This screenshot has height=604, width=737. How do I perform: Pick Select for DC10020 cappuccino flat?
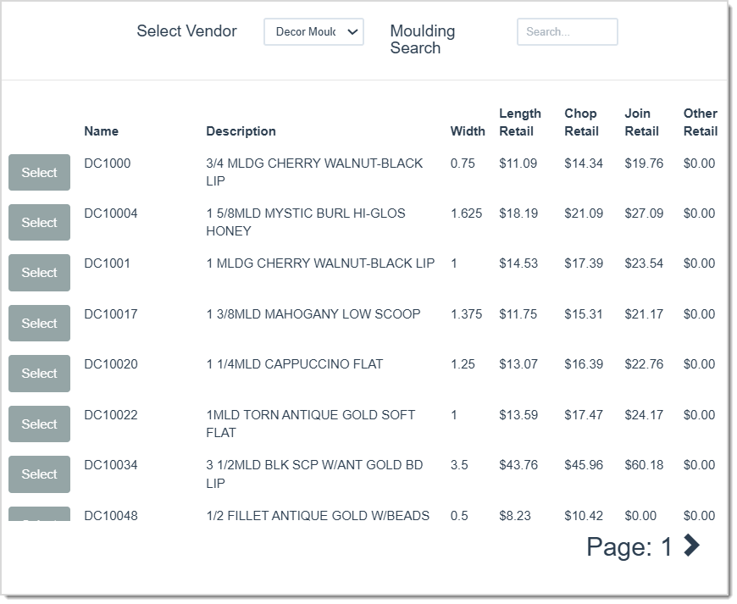tap(39, 374)
